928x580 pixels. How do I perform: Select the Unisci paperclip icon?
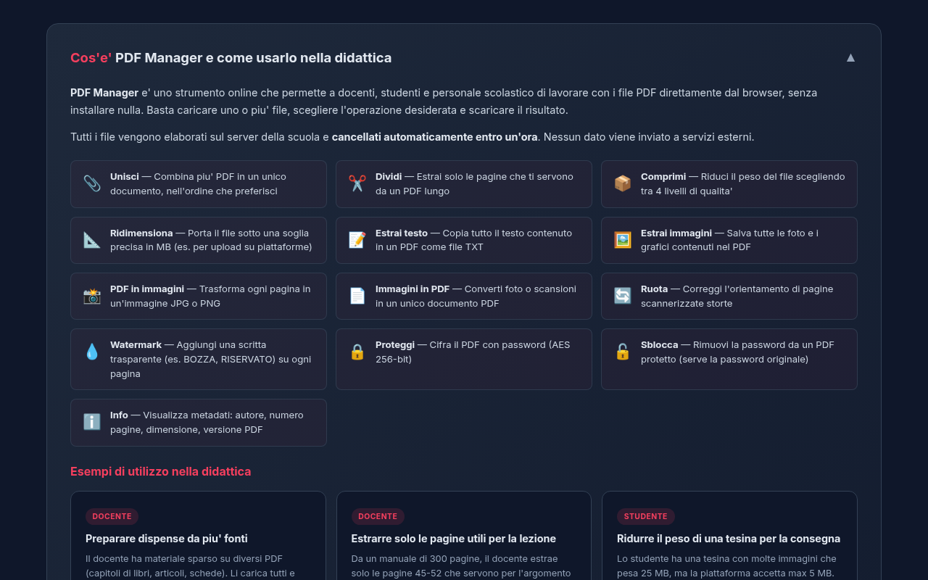pos(92,183)
